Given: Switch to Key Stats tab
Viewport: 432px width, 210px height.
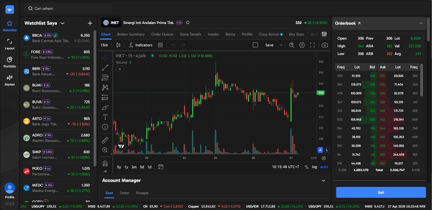Looking at the screenshot, I should pyautogui.click(x=297, y=34).
